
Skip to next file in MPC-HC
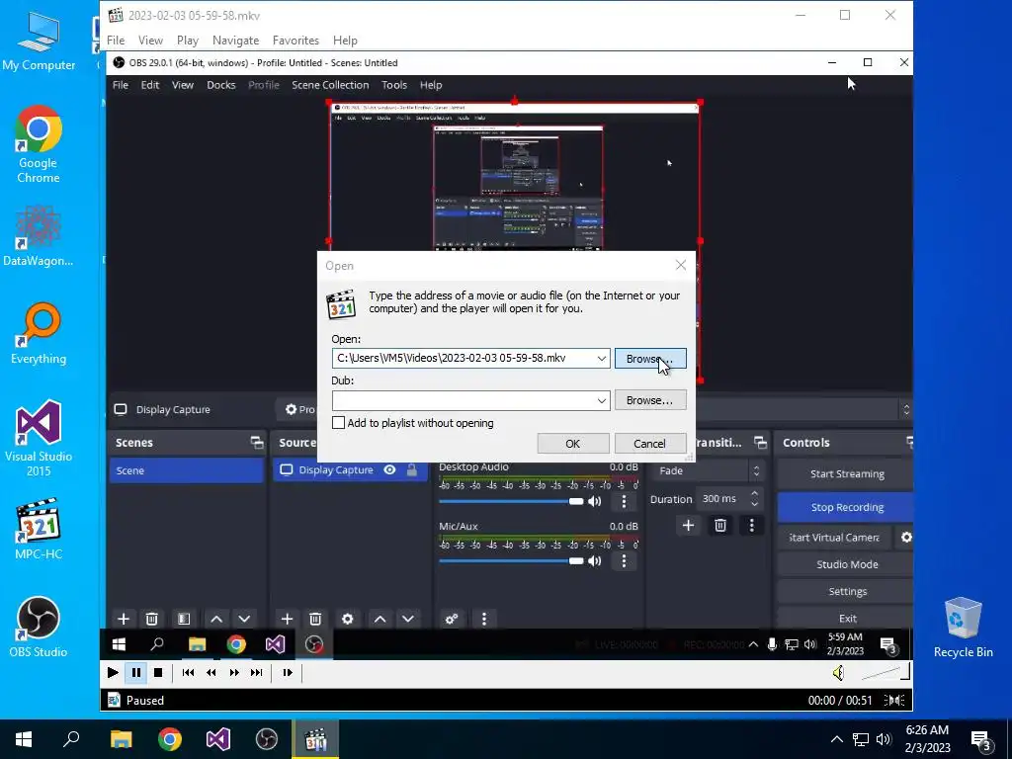tap(256, 672)
